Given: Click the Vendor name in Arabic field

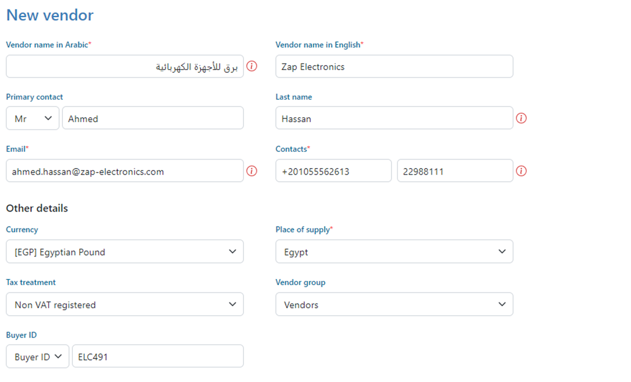Looking at the screenshot, I should pos(125,66).
